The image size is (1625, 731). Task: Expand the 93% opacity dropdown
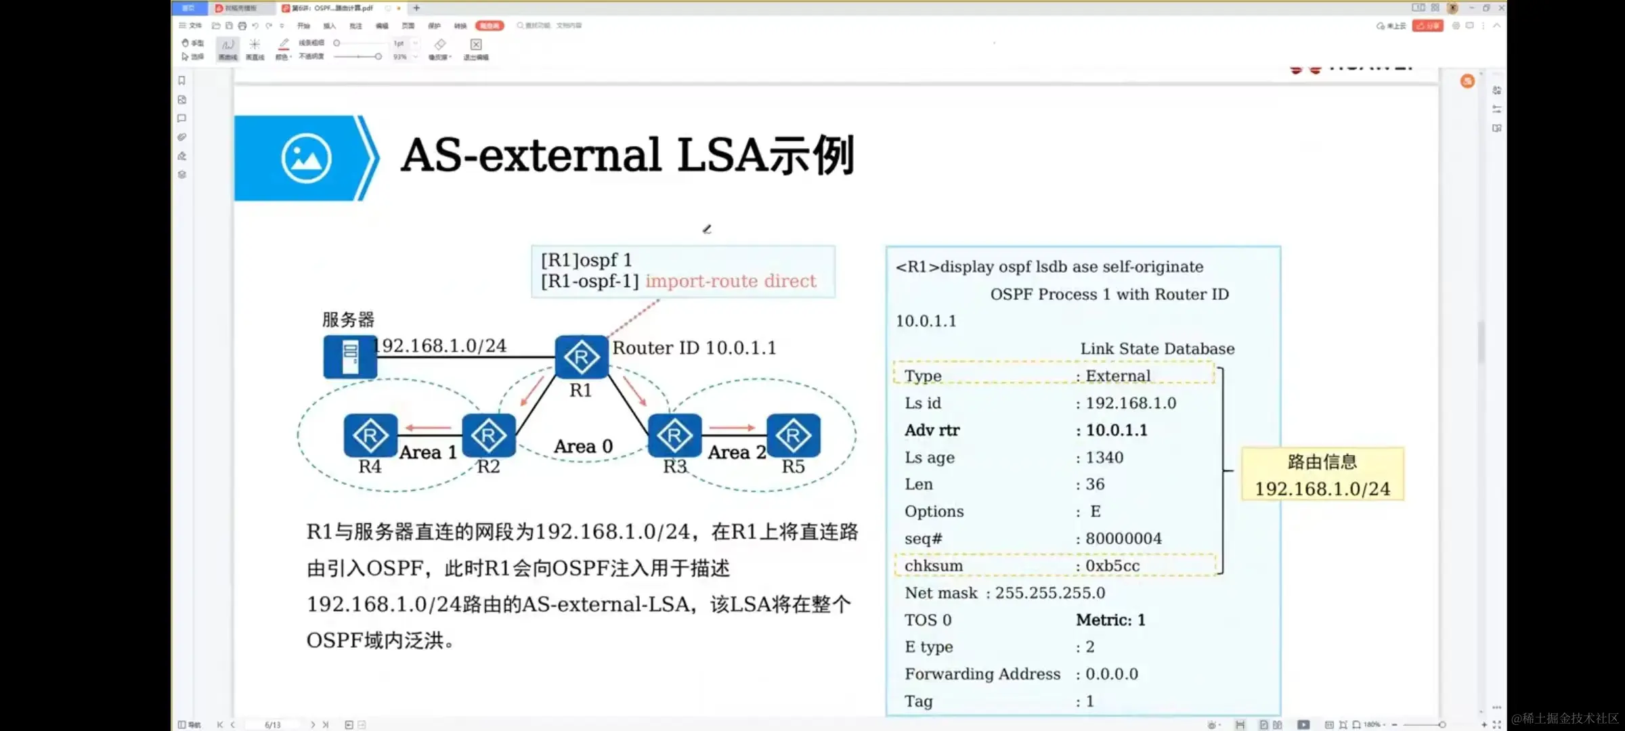coord(415,57)
